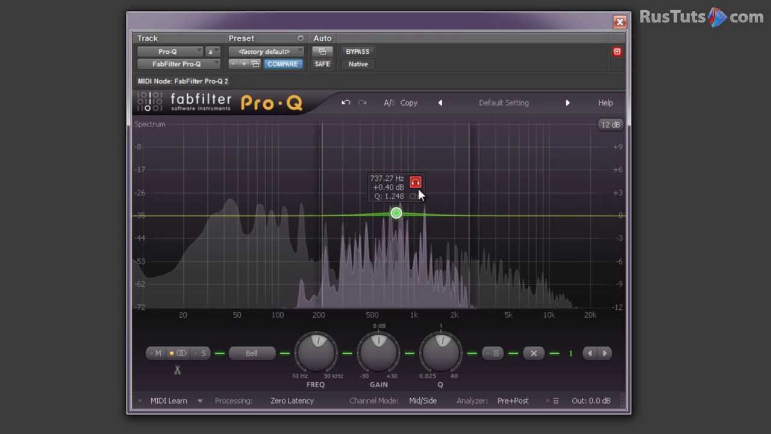Enable MIDI Learn
Viewport: 771px width, 434px height.
pos(169,401)
